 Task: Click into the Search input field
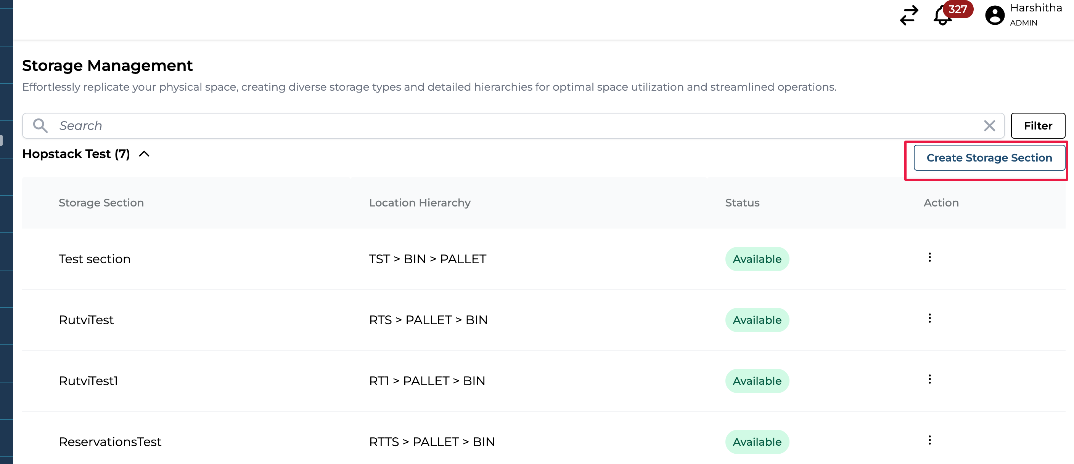tap(500, 125)
